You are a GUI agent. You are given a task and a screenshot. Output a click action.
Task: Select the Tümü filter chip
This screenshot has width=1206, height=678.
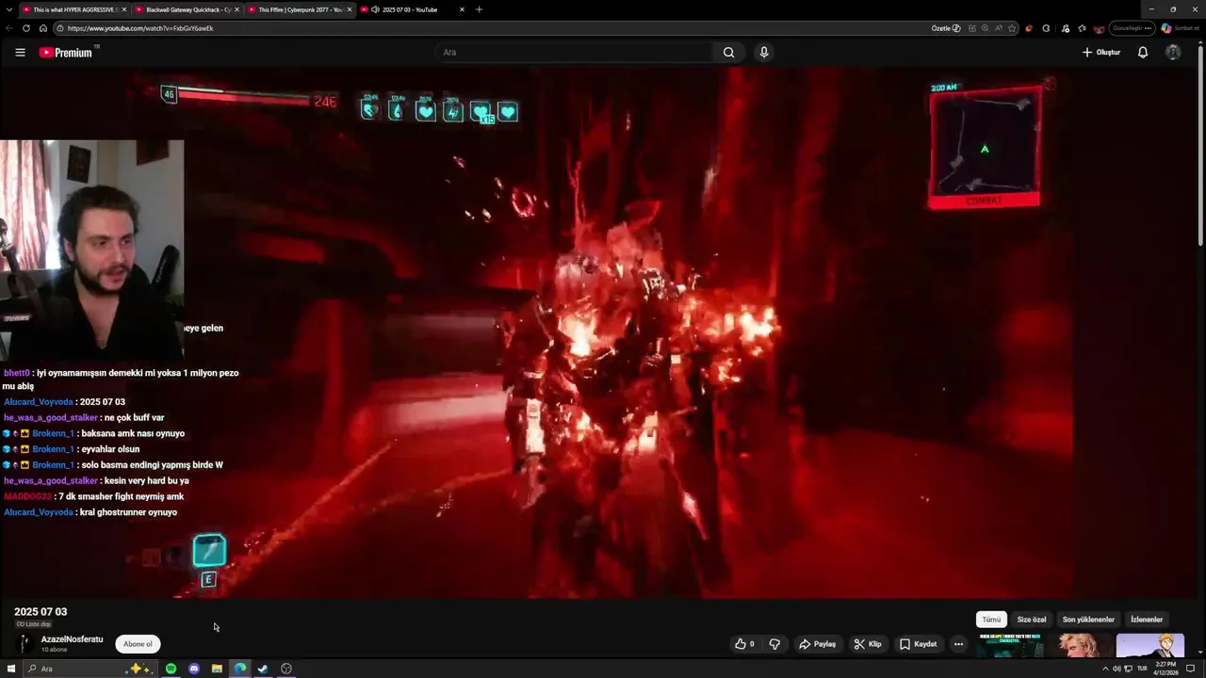click(991, 620)
